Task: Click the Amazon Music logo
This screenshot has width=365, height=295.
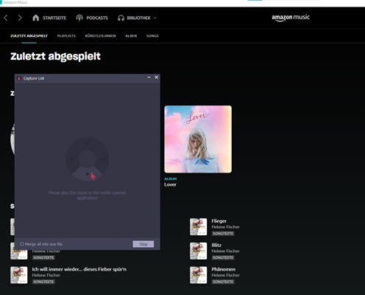Action: [291, 18]
